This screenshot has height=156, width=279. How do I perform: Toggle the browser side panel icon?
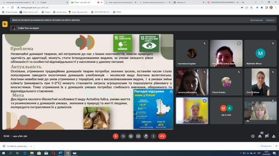tap(266, 7)
